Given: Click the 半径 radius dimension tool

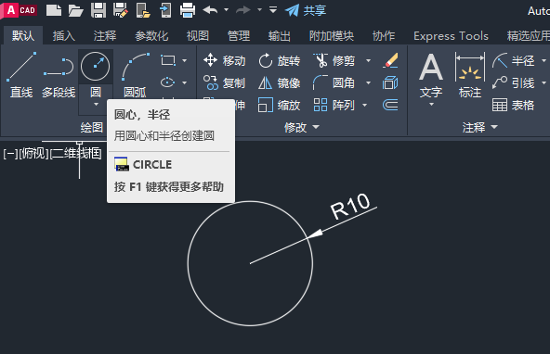Looking at the screenshot, I should 514,60.
